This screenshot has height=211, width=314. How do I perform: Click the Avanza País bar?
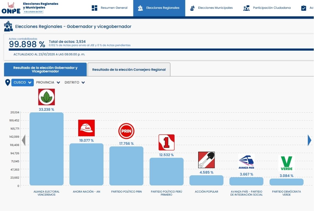tap(246, 181)
